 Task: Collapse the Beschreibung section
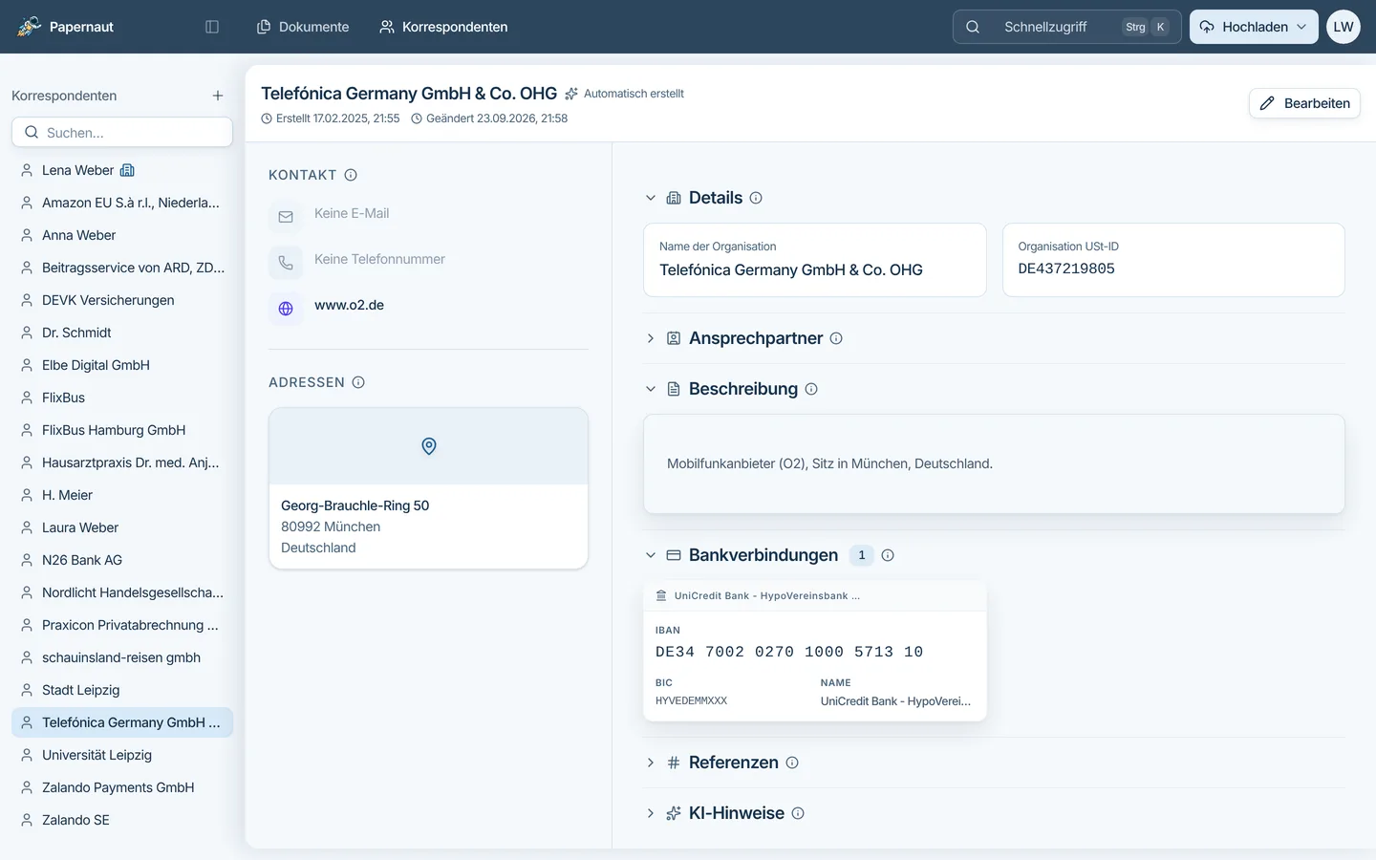(x=651, y=389)
